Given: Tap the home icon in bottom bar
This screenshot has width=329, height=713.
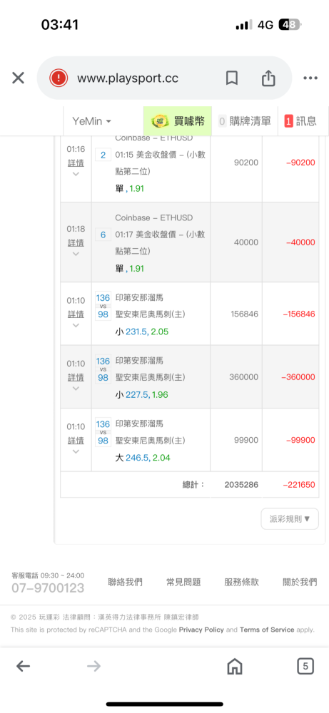Looking at the screenshot, I should 234,667.
